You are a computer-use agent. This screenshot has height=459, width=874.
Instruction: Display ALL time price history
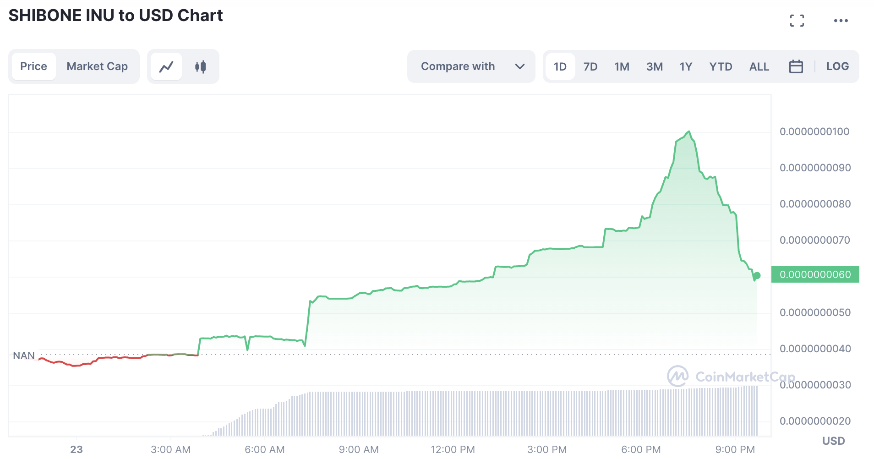tap(759, 67)
